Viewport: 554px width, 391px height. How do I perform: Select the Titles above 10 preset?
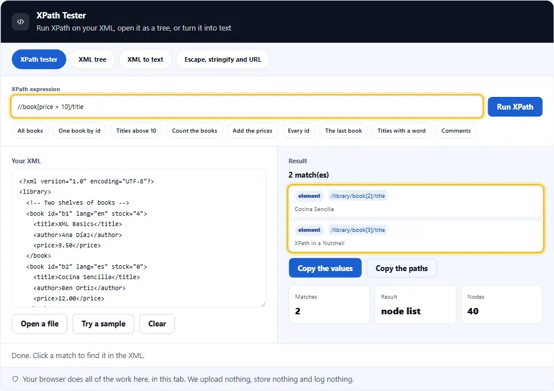pos(136,131)
